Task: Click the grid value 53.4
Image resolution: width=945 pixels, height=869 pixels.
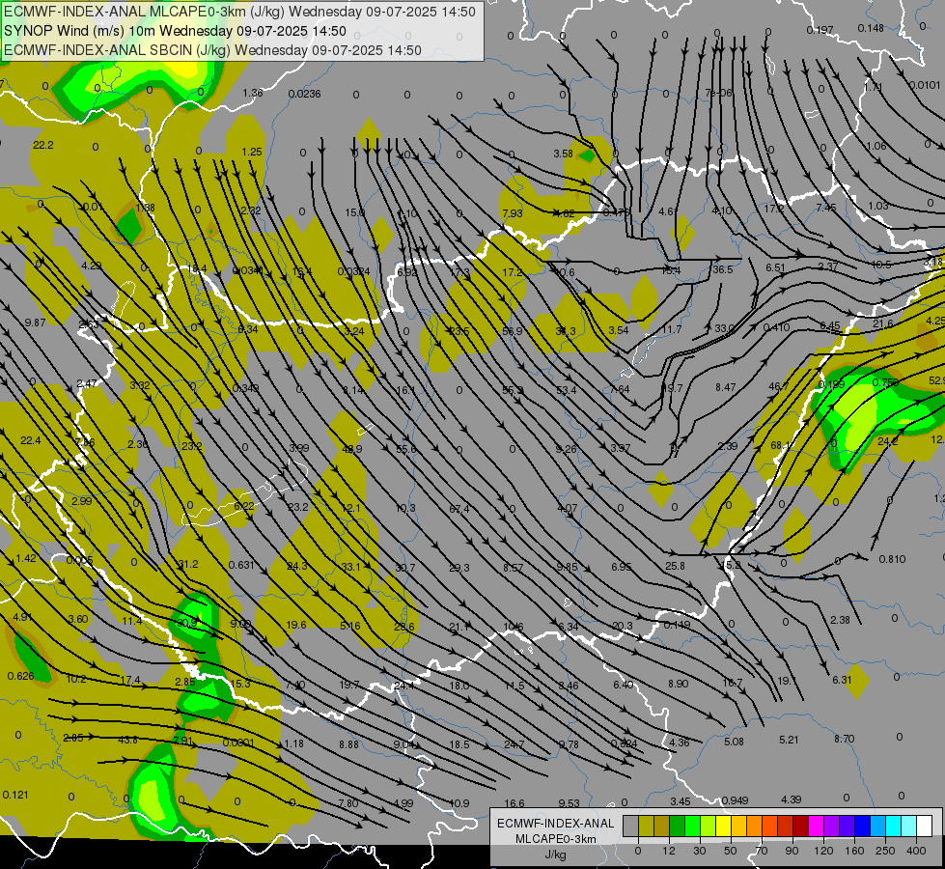Action: coord(566,390)
